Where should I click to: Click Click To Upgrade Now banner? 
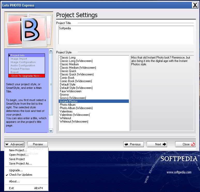pos(27,76)
